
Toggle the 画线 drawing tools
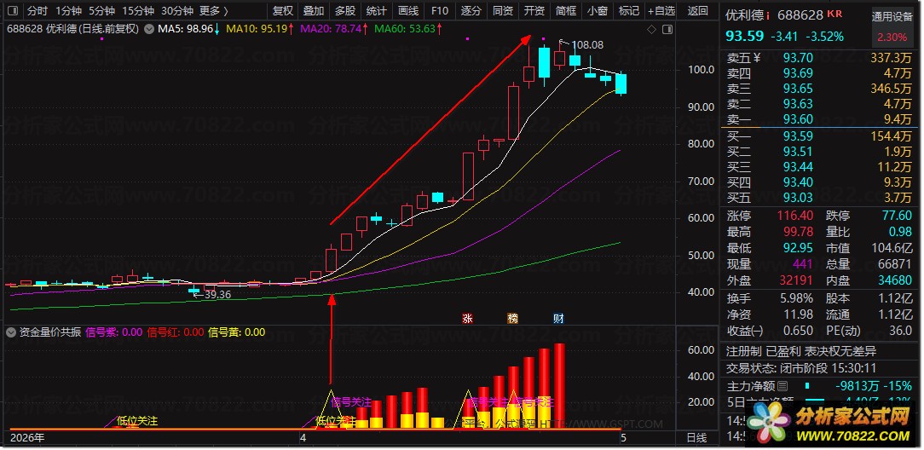click(407, 10)
